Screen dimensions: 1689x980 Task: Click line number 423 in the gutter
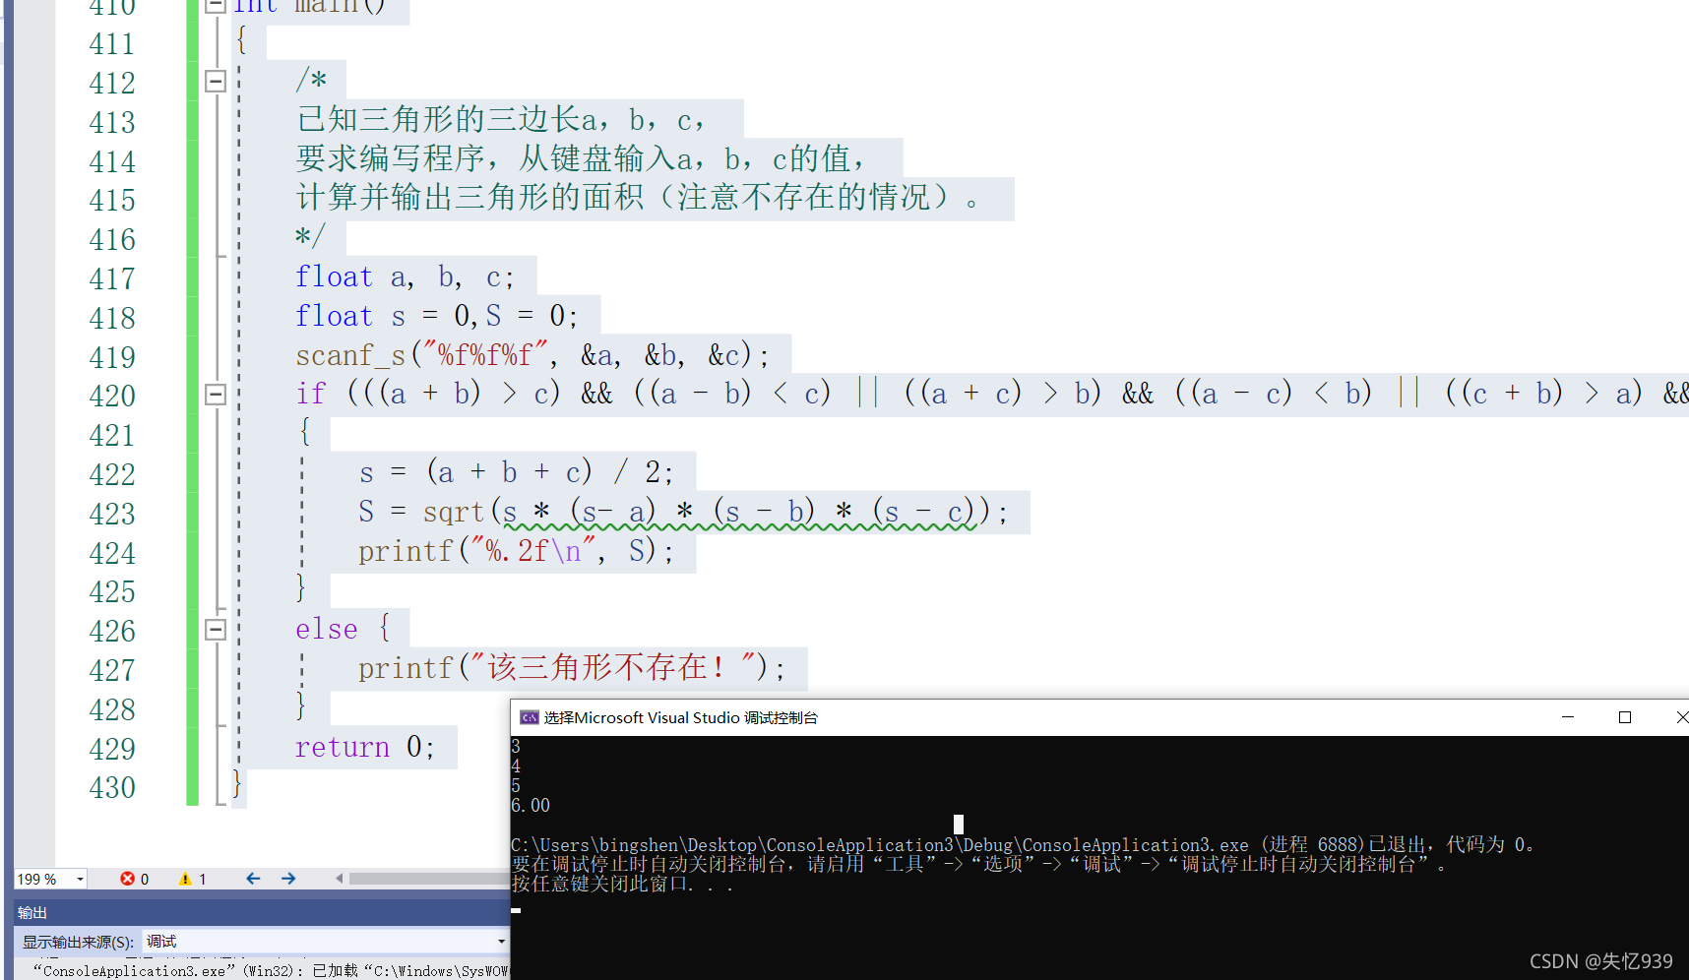(112, 514)
